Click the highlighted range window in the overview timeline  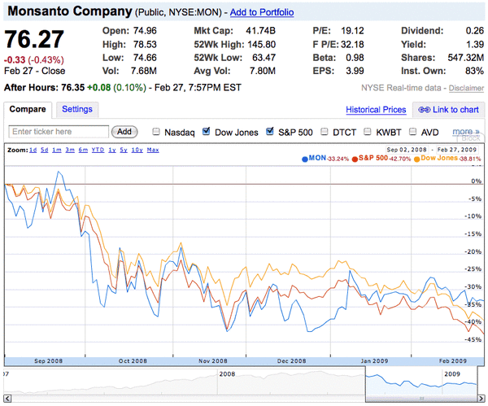pyautogui.click(x=421, y=382)
